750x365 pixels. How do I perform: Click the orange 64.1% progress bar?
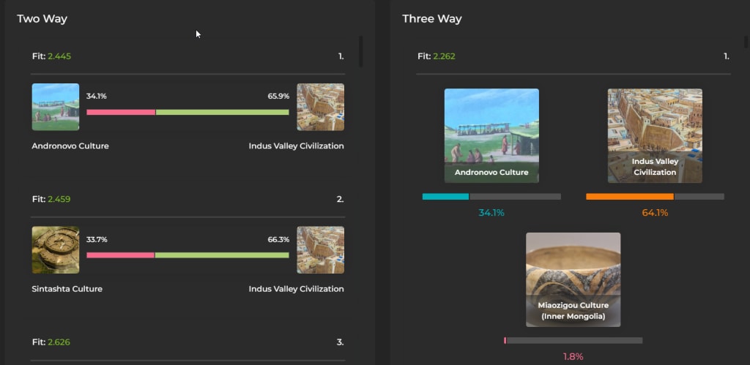629,197
